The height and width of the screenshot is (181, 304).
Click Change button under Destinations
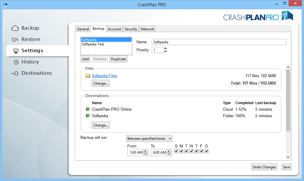pos(101,125)
